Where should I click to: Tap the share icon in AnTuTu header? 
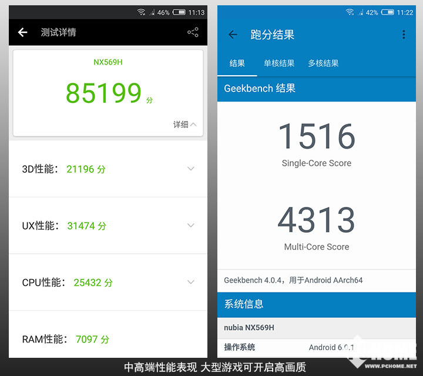coord(193,32)
